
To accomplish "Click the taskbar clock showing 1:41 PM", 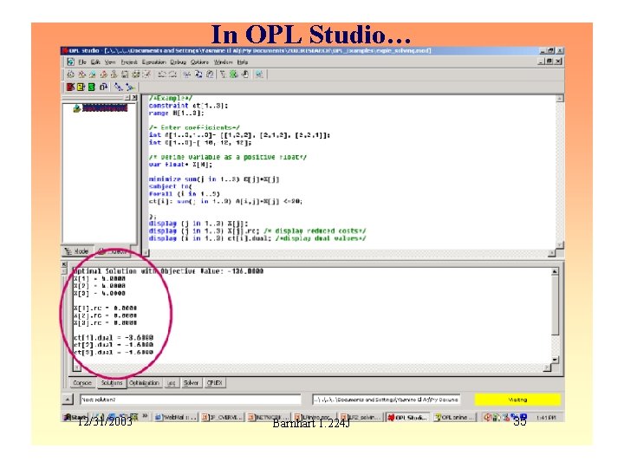I will click(x=546, y=418).
